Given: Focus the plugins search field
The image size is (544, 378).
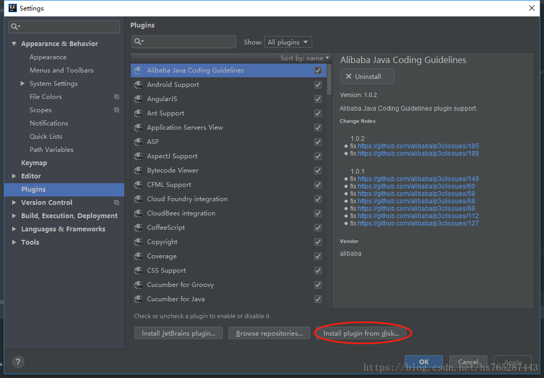Looking at the screenshot, I should (184, 42).
